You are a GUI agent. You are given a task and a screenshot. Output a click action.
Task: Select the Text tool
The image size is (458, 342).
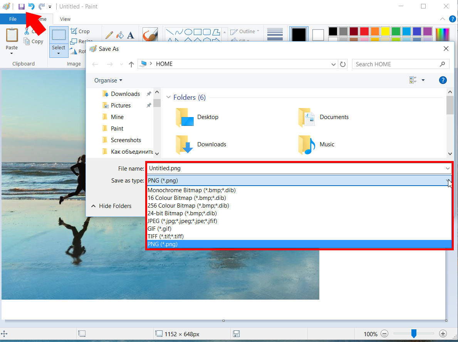pyautogui.click(x=131, y=35)
